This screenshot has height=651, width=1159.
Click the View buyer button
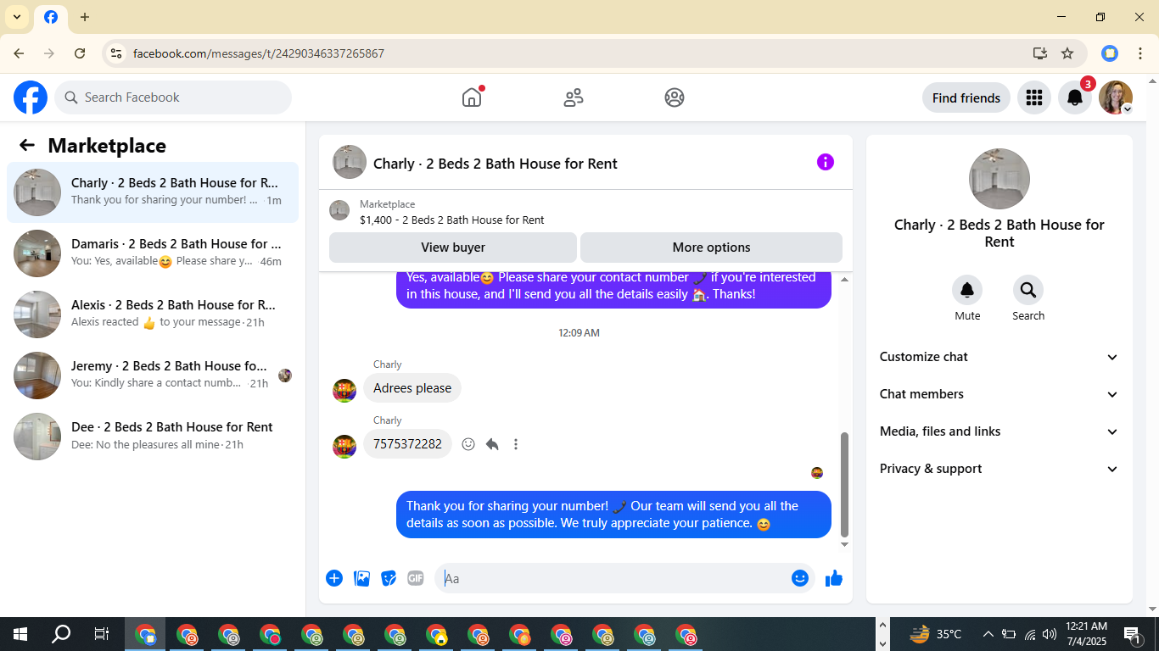point(453,248)
